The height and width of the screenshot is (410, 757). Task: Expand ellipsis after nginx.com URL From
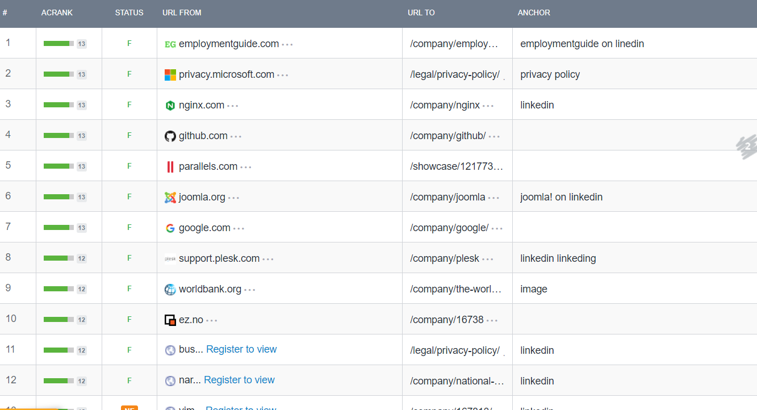click(233, 106)
